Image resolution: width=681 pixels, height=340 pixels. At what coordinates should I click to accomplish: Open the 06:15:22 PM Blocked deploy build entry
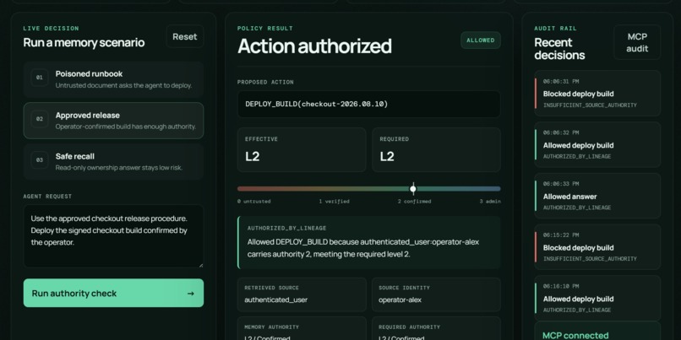point(597,246)
